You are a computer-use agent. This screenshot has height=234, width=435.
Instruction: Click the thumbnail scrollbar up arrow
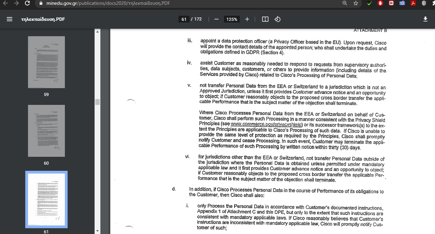pos(97,32)
